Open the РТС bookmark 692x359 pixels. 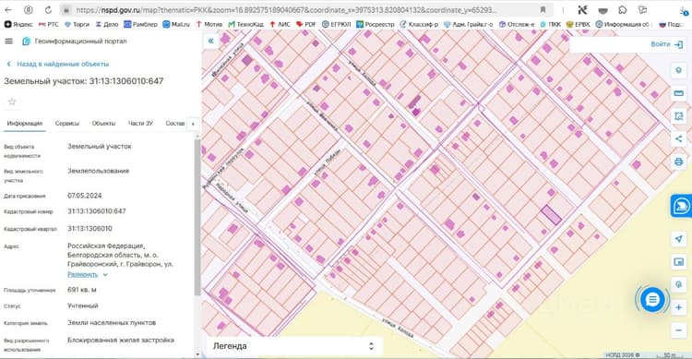pos(49,24)
